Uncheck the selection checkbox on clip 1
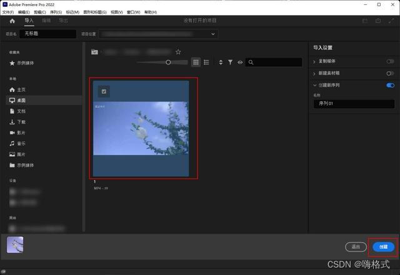 [104, 91]
